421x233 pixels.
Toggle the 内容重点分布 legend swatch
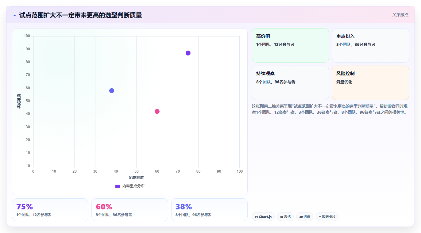118,186
